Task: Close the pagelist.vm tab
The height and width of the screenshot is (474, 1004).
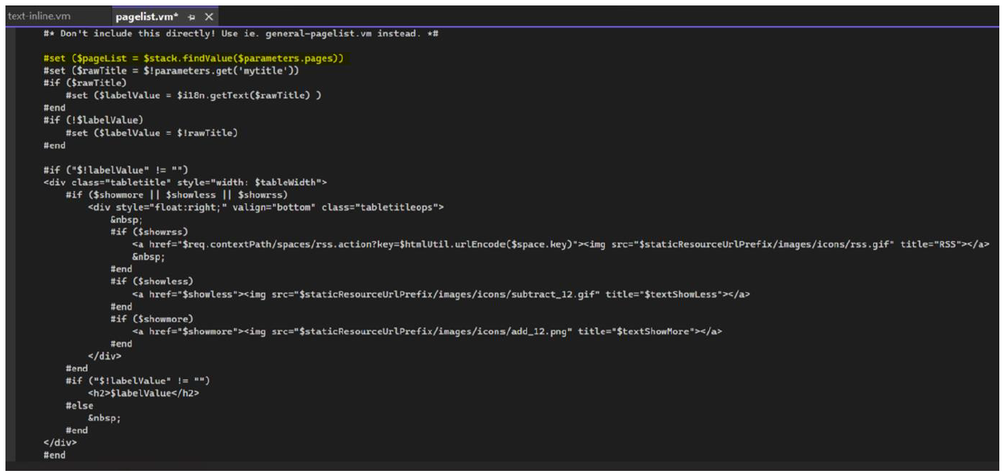Action: (x=209, y=17)
